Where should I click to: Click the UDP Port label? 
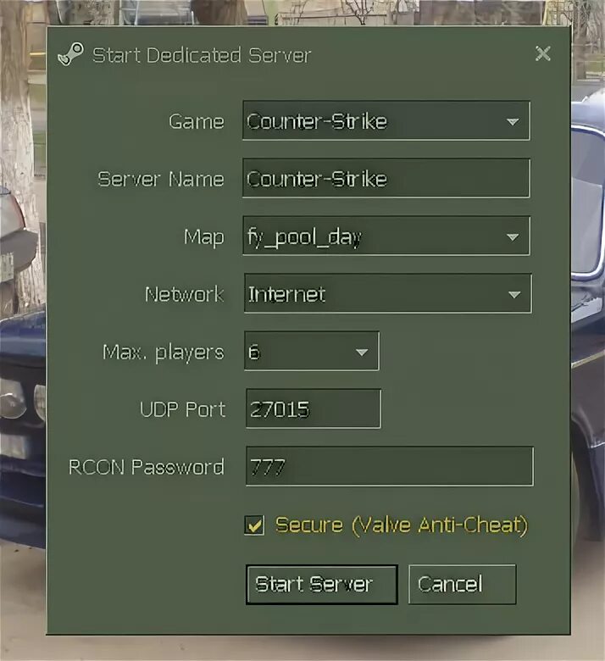[182, 409]
